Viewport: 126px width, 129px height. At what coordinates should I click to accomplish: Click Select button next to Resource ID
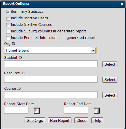click(x=110, y=80)
